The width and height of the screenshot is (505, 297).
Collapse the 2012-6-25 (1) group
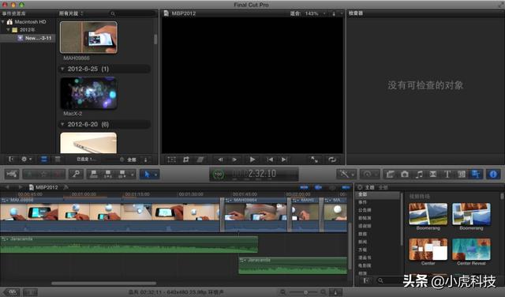(62, 69)
